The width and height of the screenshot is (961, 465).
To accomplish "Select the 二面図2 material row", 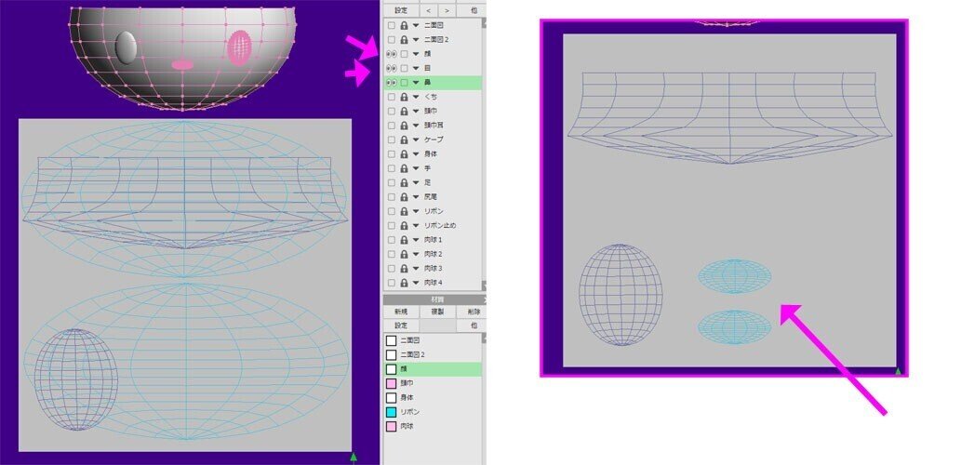I will tap(433, 354).
